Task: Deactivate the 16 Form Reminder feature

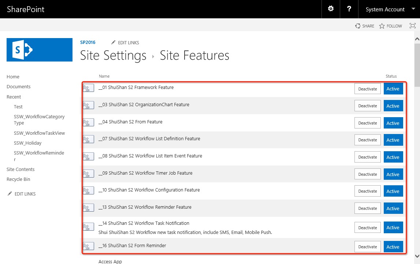Action: pos(368,247)
